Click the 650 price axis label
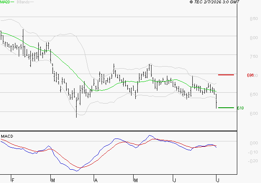The height and width of the screenshot is (183, 261). coord(254,94)
